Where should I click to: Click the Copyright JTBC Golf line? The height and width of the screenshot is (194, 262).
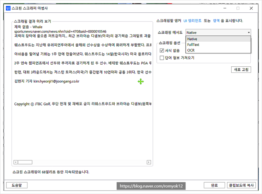(x=83, y=104)
